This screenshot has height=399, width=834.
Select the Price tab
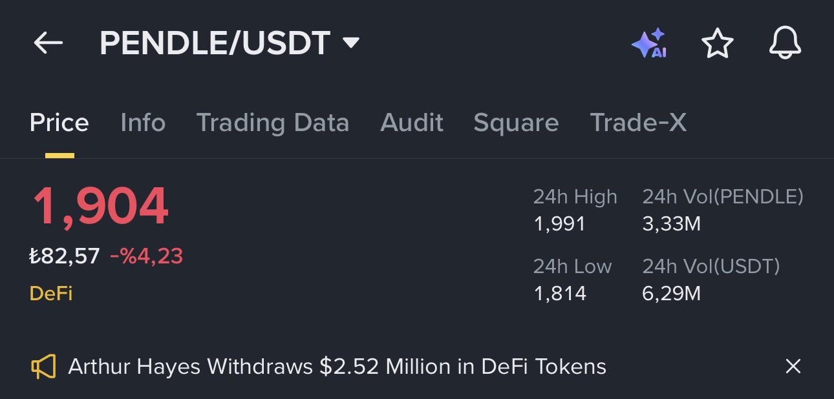pos(59,123)
